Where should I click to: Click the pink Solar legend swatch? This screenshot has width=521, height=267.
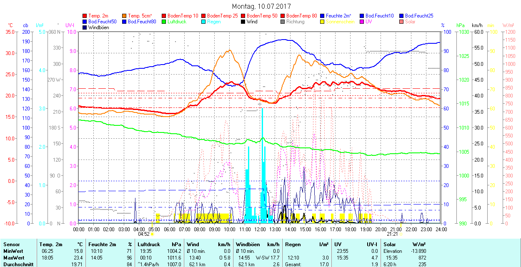(401, 22)
